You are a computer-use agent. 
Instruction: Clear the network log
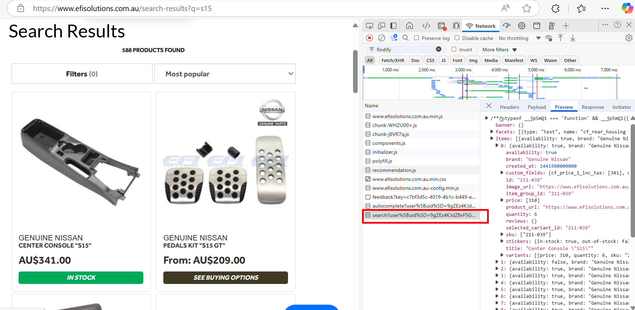pos(382,38)
